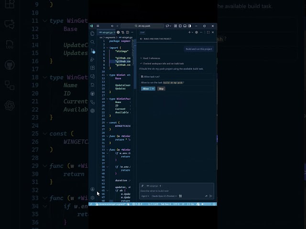Open the Explorer view in the activity bar
Image resolution: width=306 pixels, height=229 pixels.
(x=92, y=33)
